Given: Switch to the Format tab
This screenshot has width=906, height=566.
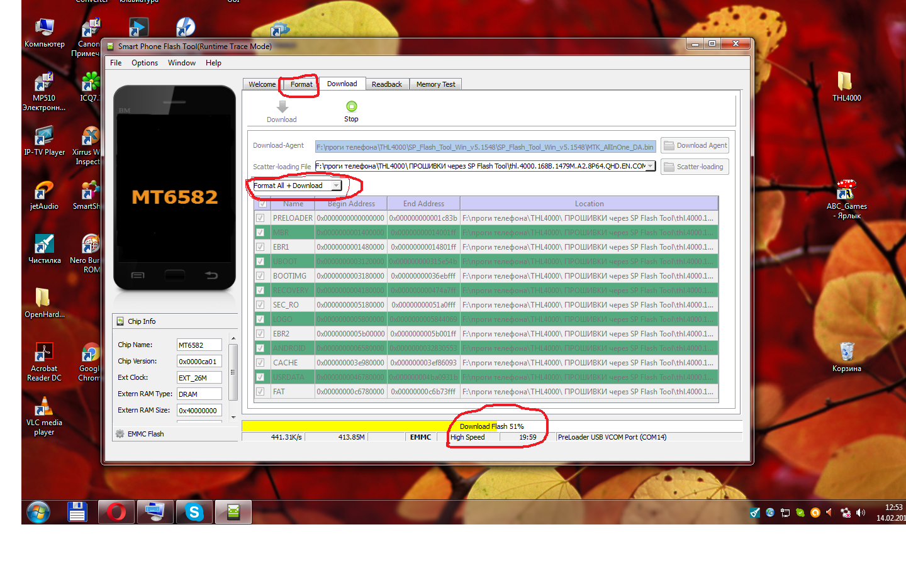Looking at the screenshot, I should tap(301, 84).
